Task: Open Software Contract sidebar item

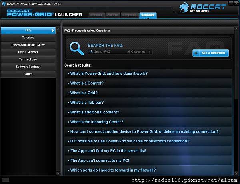Action: [x=28, y=67]
